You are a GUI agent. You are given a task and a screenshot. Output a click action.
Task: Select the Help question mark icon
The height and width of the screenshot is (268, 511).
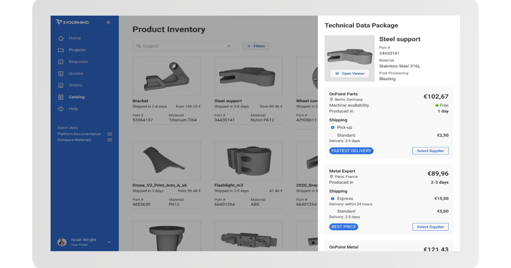pos(61,108)
